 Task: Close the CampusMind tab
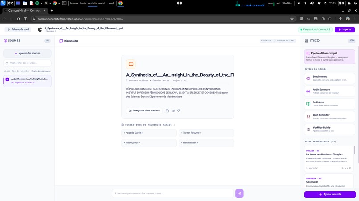pyautogui.click(x=45, y=10)
